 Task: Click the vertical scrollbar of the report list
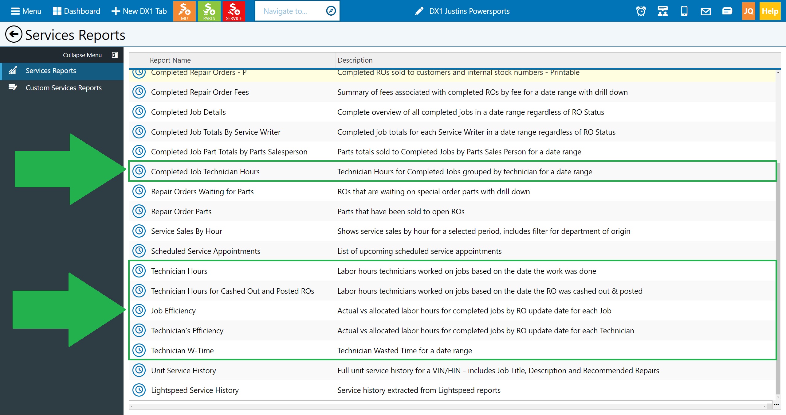click(778, 276)
